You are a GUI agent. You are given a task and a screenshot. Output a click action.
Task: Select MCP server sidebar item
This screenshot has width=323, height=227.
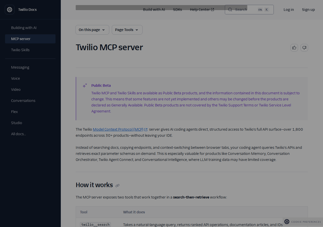[30, 39]
